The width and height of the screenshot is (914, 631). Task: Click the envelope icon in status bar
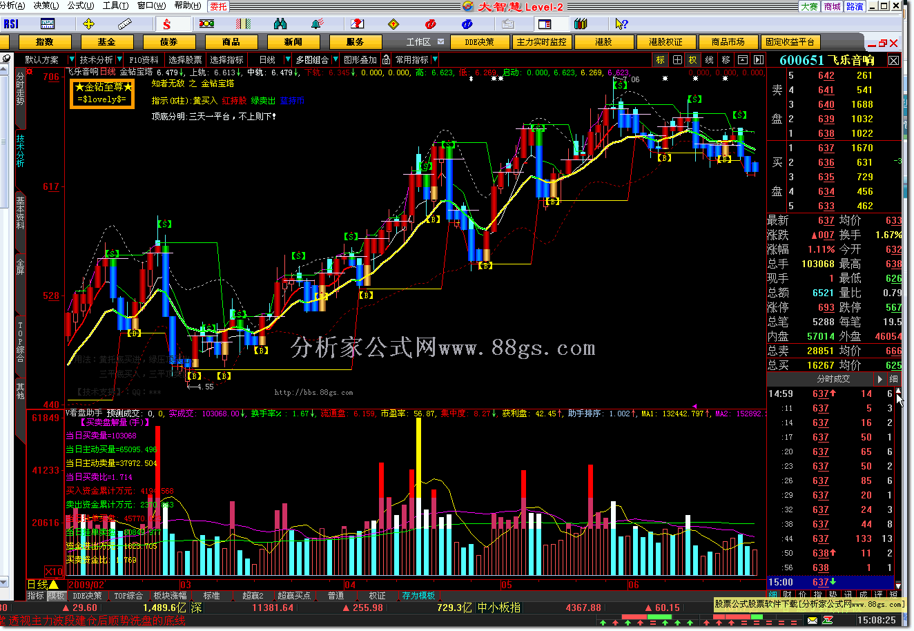(x=813, y=621)
